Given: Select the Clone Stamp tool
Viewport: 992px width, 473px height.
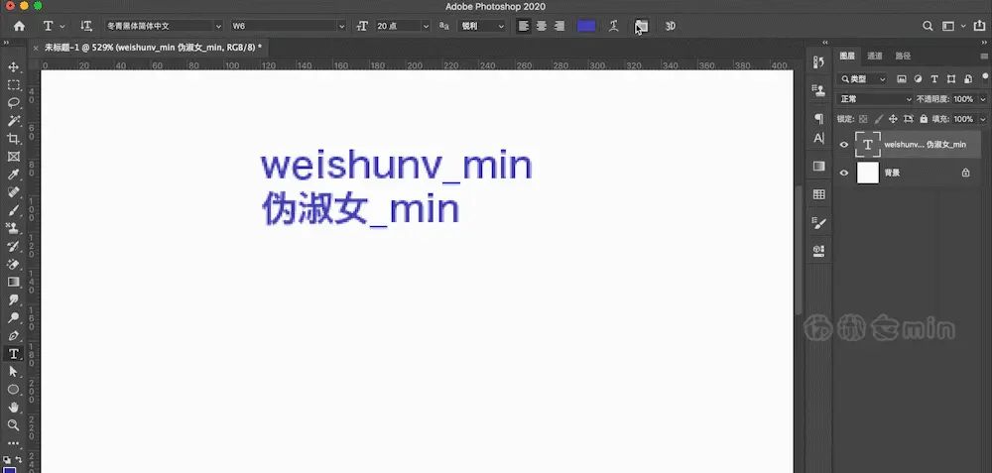Looking at the screenshot, I should pyautogui.click(x=13, y=228).
